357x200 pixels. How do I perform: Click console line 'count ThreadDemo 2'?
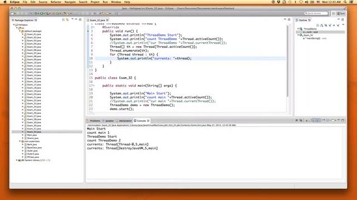pyautogui.click(x=104, y=141)
